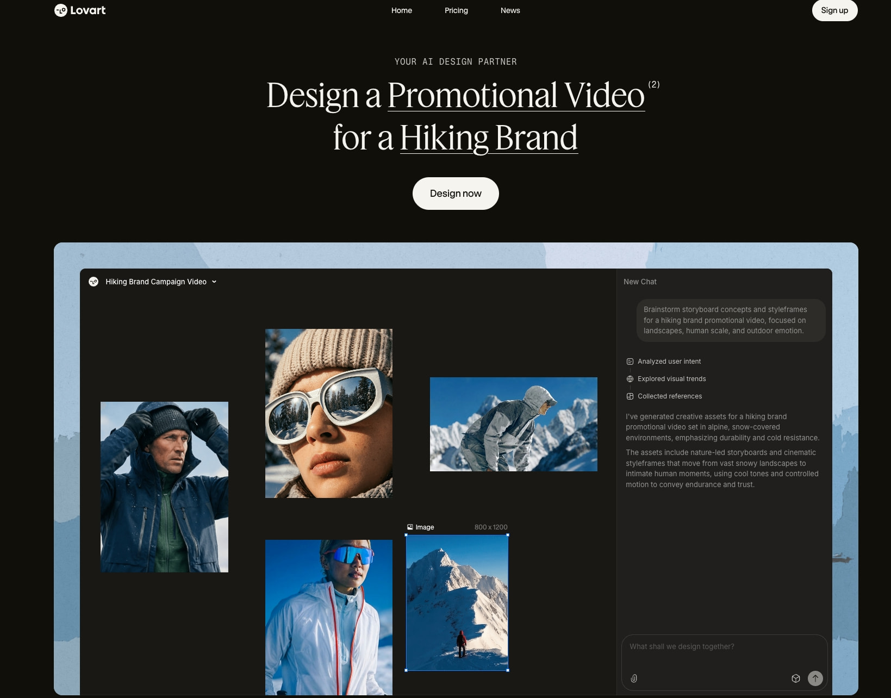
Task: Click the '800 x 1200' size label
Action: (491, 527)
